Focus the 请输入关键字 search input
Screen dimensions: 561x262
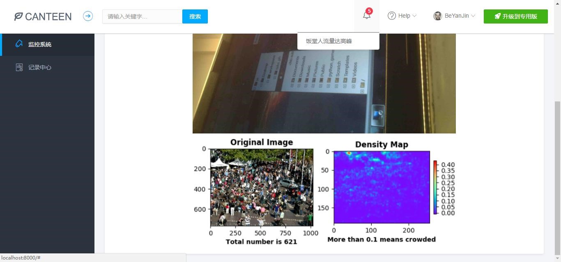point(143,16)
